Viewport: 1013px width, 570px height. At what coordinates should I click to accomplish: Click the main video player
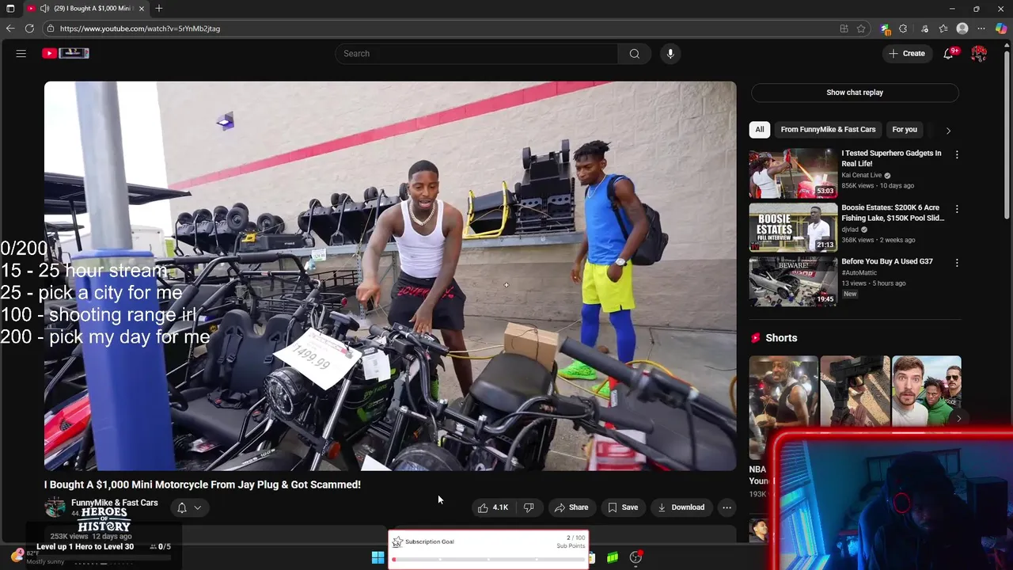(390, 275)
